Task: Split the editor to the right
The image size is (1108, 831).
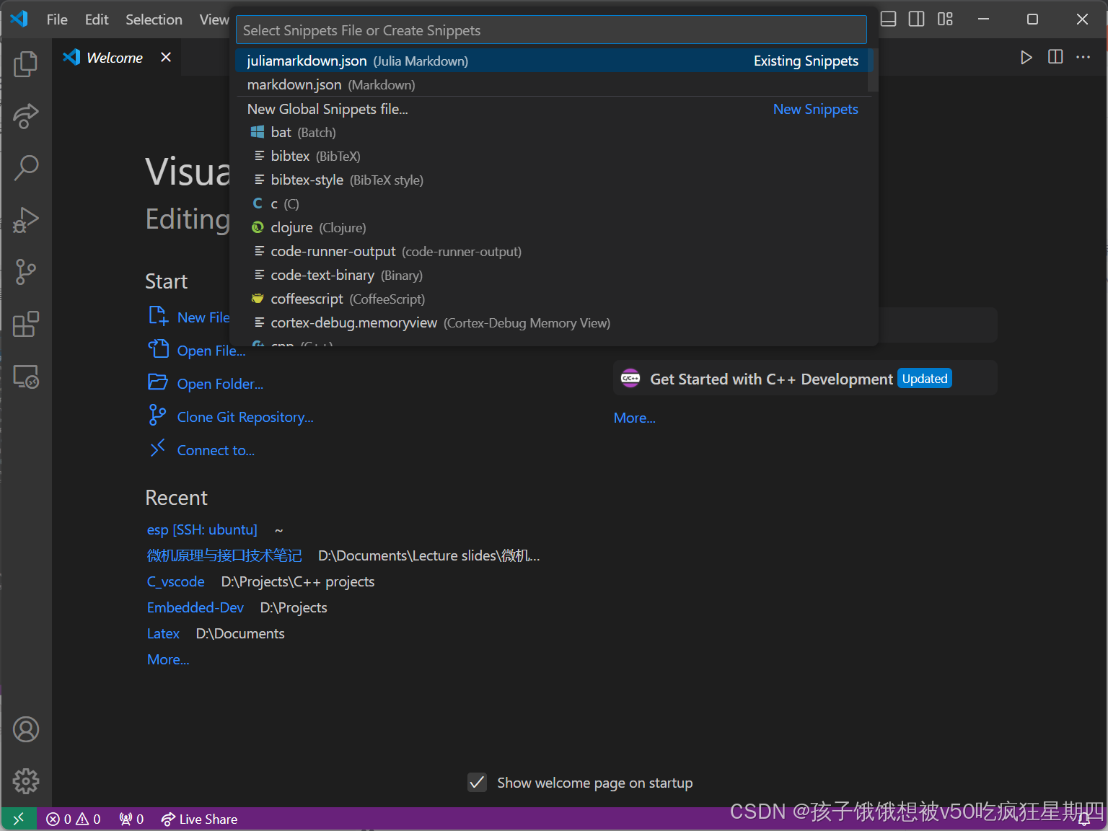Action: tap(1055, 57)
